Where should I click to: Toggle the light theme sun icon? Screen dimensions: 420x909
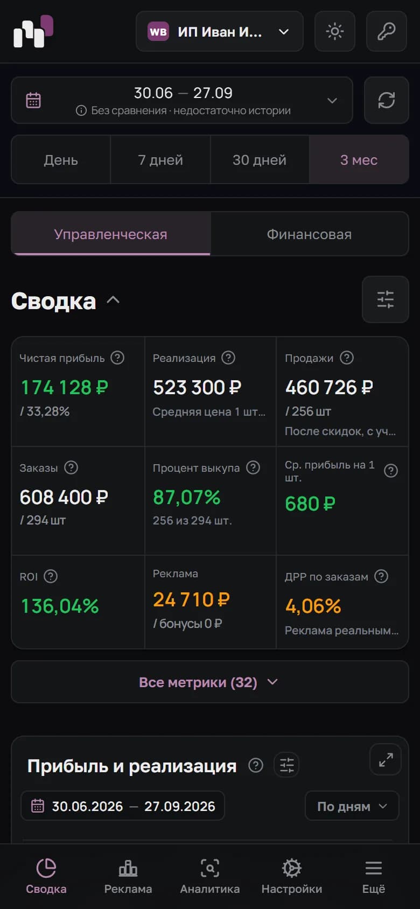pyautogui.click(x=335, y=31)
